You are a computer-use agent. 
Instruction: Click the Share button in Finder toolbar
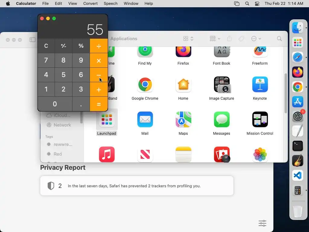click(229, 39)
